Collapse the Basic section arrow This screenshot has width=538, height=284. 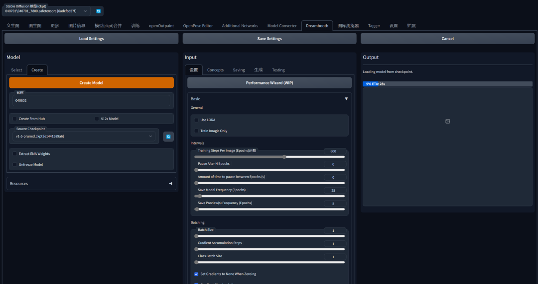[346, 99]
